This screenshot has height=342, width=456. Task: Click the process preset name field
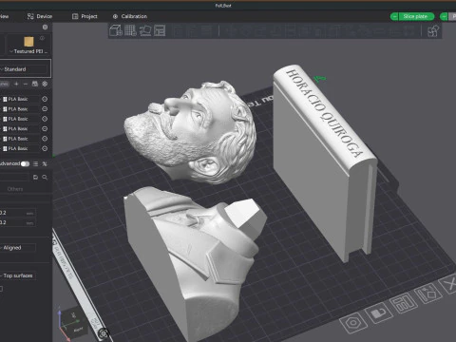point(14,177)
